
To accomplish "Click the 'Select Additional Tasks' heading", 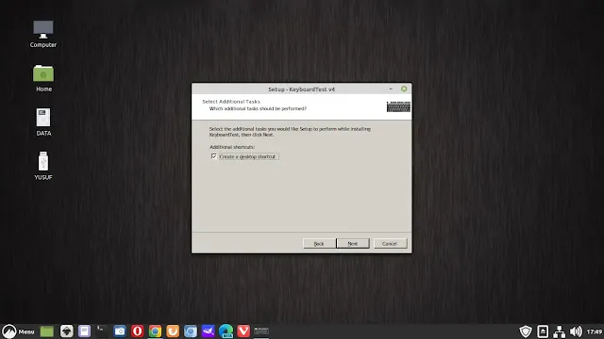I will point(231,102).
